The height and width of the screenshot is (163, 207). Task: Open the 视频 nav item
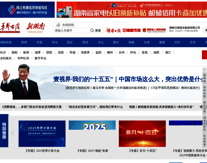[132, 42]
